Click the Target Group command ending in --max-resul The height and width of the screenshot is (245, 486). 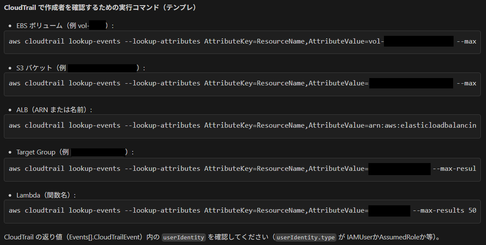click(x=242, y=170)
